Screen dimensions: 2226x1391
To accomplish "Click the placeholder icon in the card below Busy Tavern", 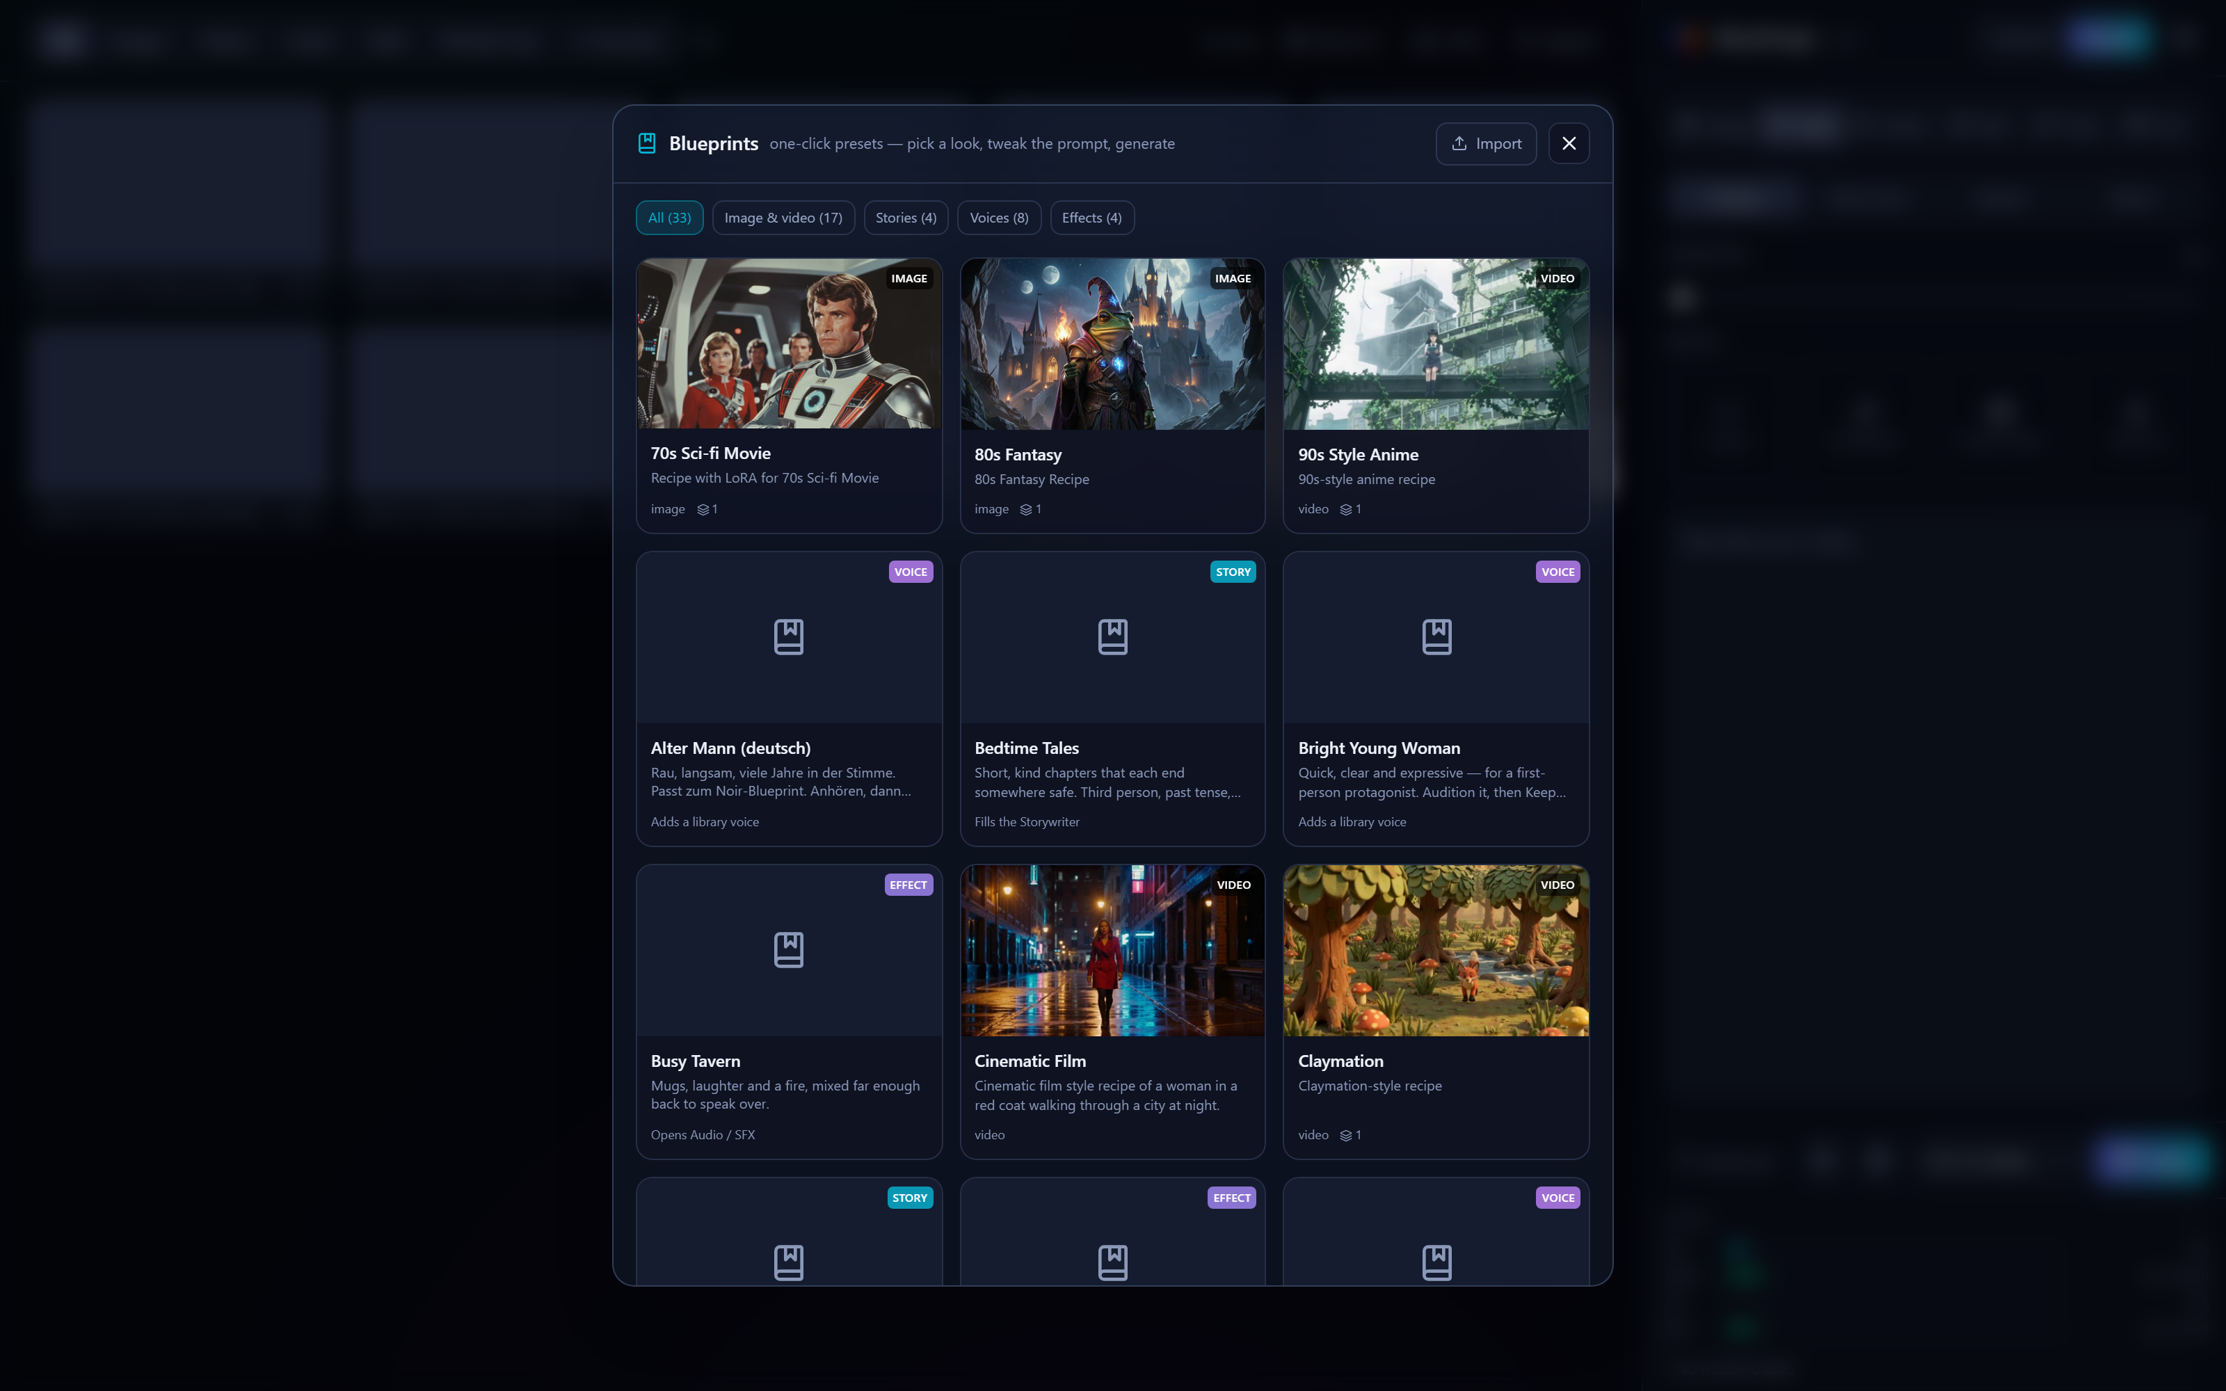I will [x=788, y=1262].
